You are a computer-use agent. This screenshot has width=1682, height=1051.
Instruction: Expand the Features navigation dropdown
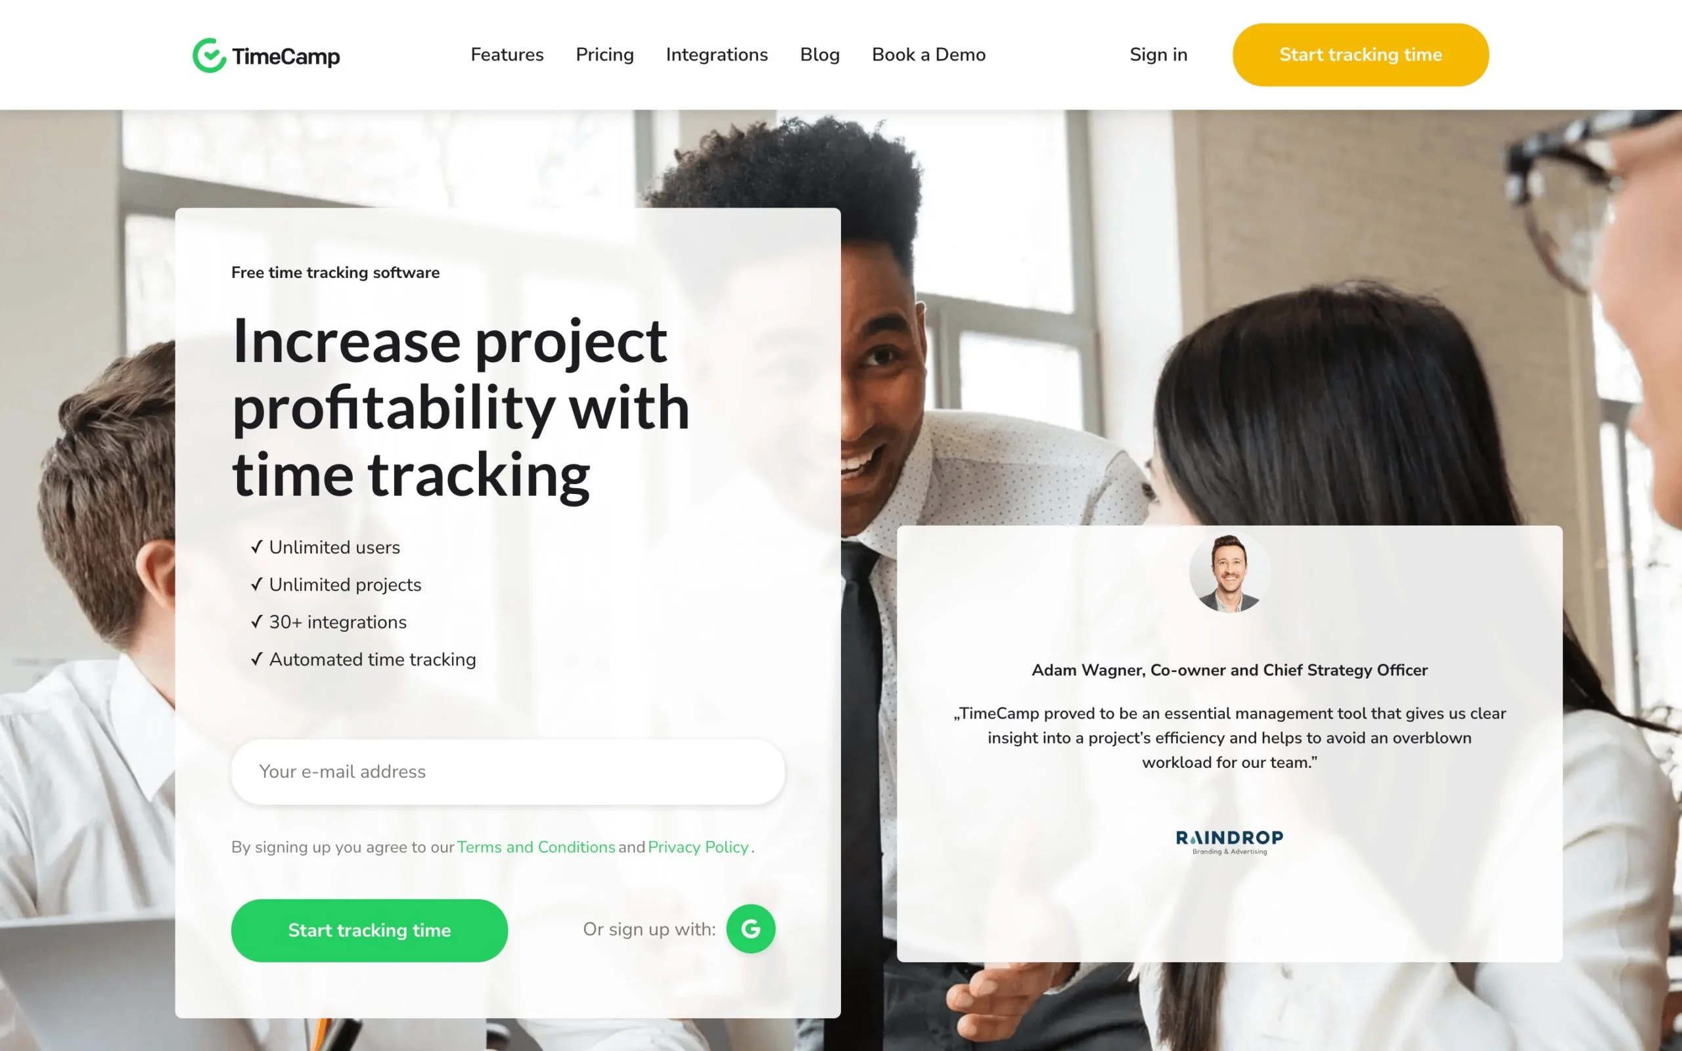pyautogui.click(x=507, y=55)
